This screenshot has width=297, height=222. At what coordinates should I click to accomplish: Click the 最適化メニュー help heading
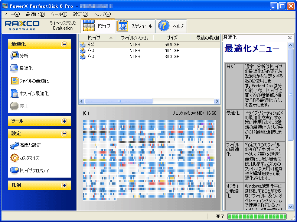[252, 49]
